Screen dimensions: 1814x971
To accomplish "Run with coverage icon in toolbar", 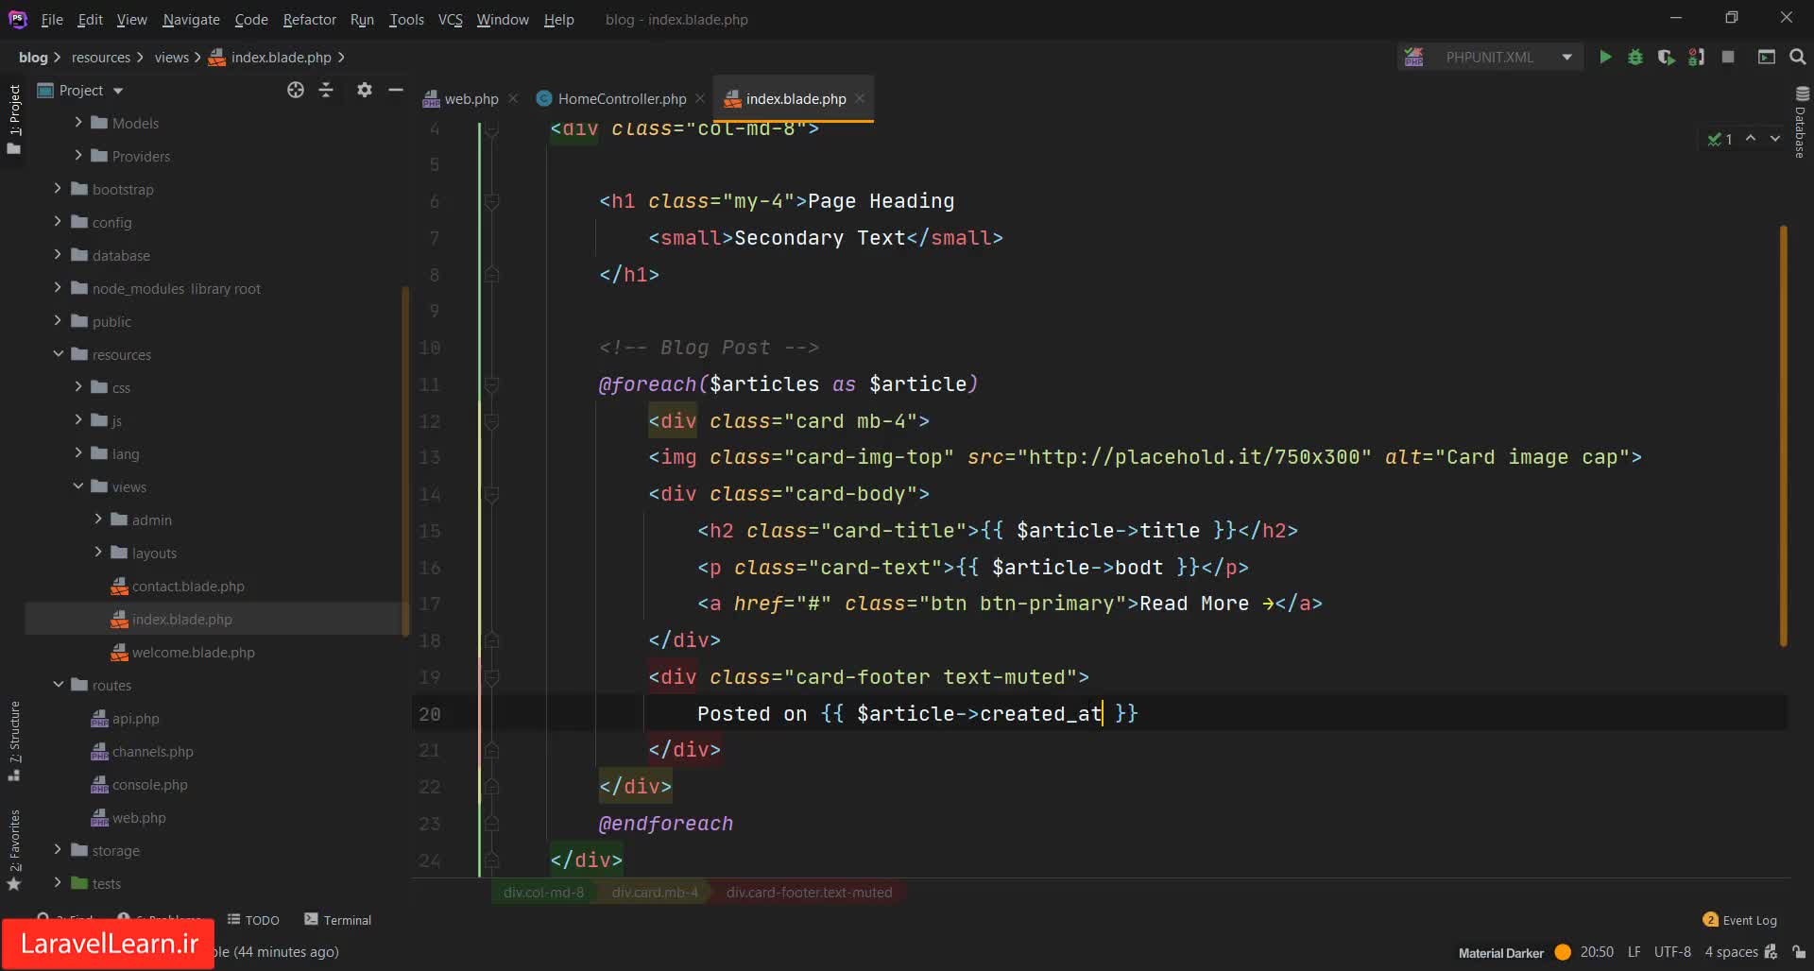I will point(1666,58).
